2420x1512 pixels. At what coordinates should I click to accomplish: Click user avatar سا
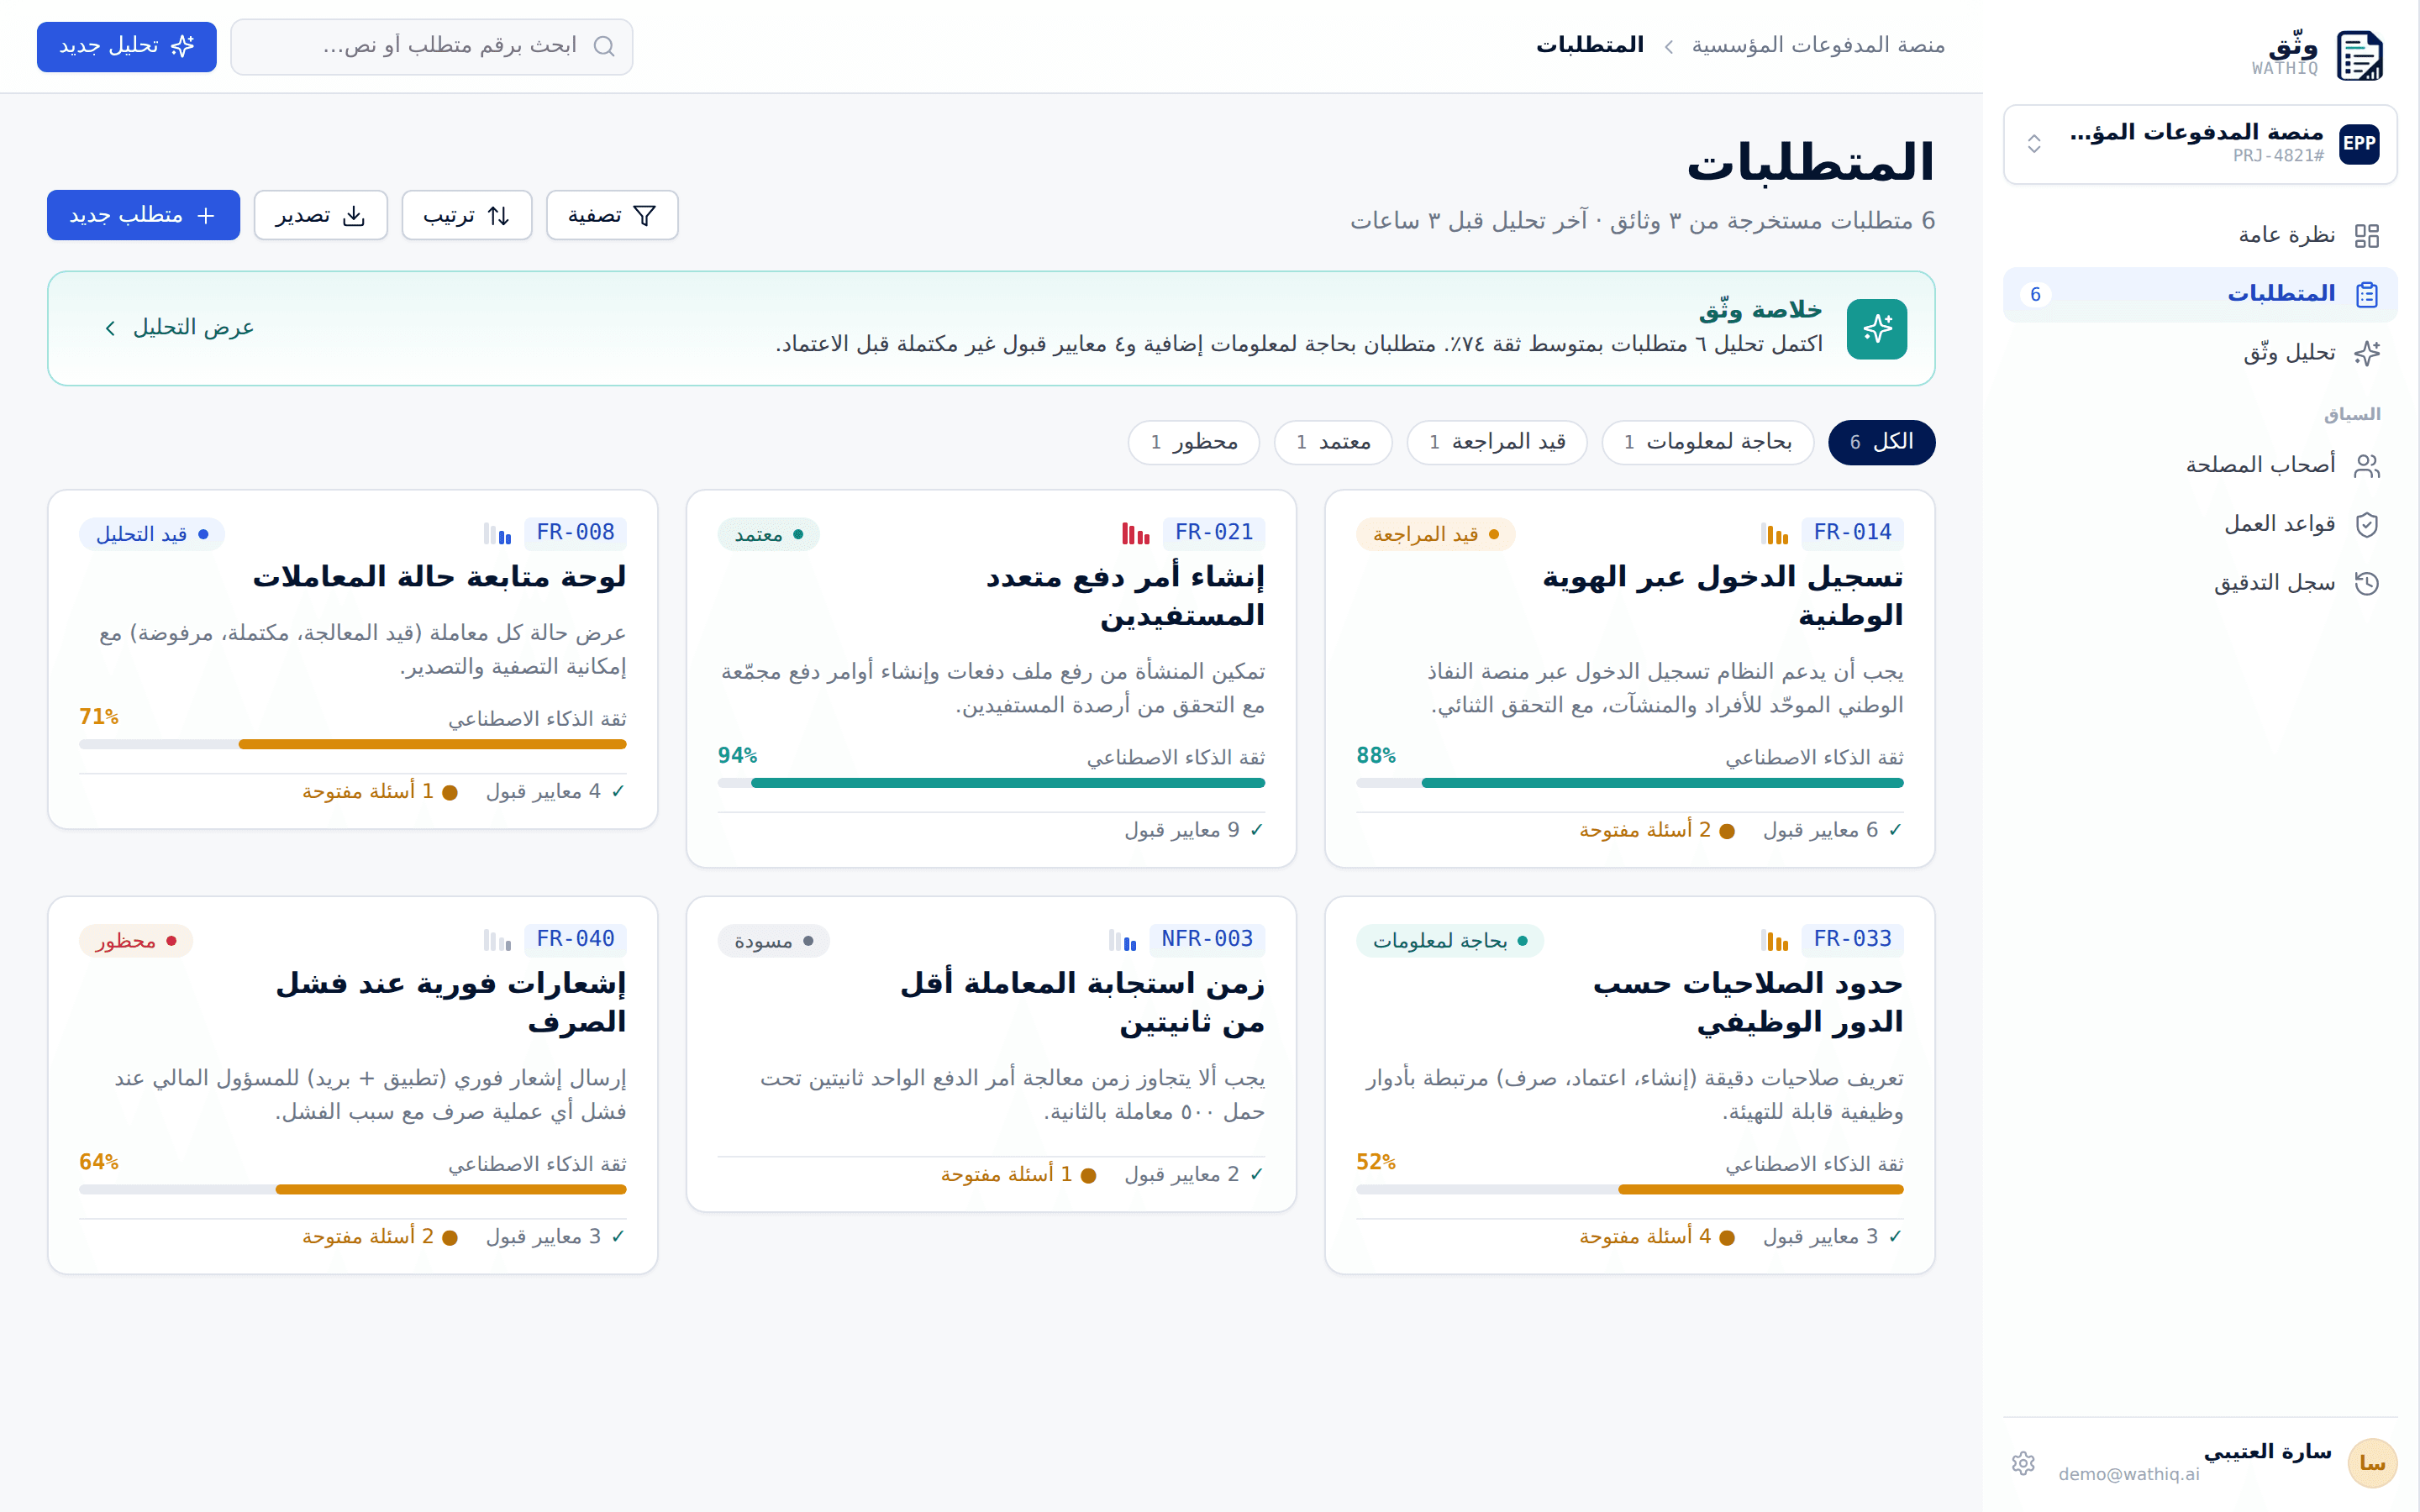(x=2372, y=1463)
